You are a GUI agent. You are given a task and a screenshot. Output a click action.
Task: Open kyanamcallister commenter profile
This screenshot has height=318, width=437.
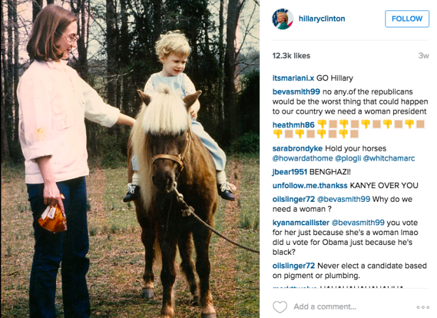[x=300, y=223]
